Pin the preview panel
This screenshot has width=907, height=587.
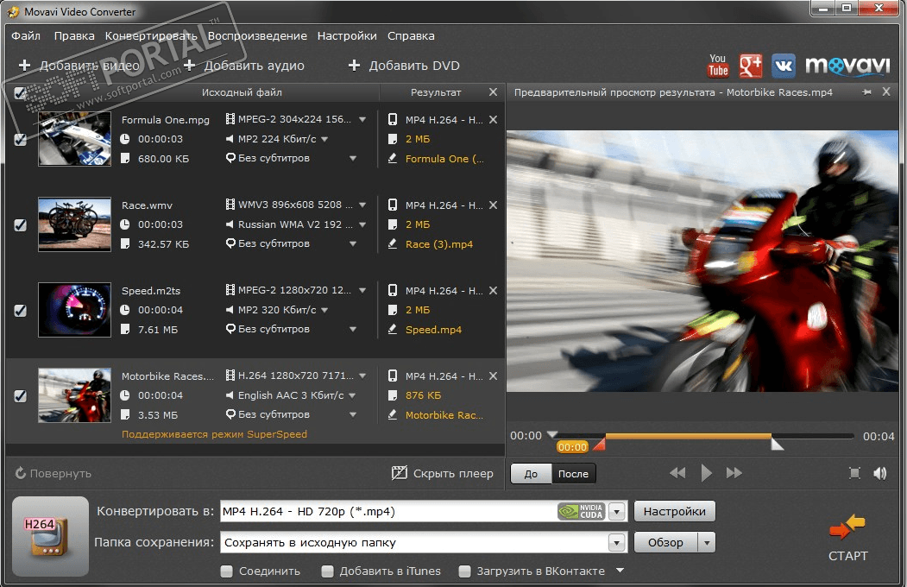pos(866,92)
